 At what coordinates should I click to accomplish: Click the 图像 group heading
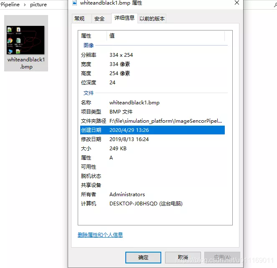pos(89,46)
